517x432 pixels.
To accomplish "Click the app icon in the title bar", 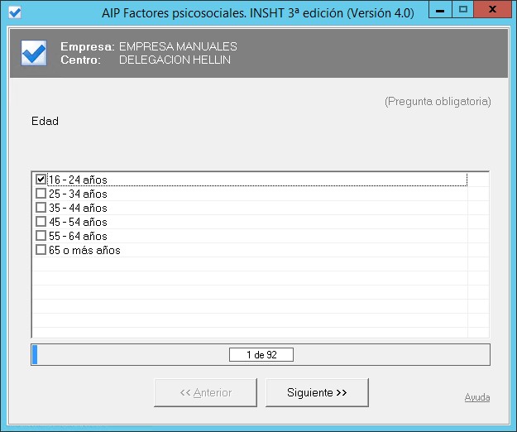I will click(14, 12).
